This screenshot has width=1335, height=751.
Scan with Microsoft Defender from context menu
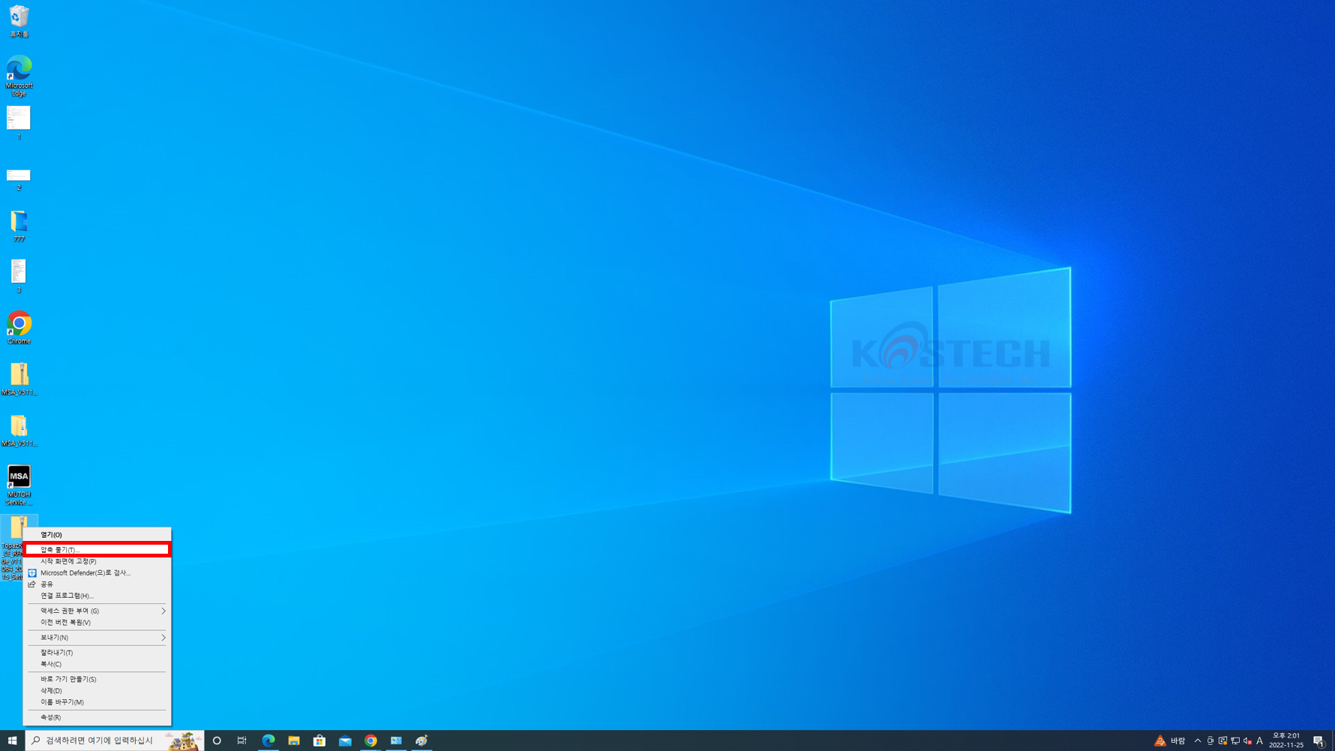[97, 572]
